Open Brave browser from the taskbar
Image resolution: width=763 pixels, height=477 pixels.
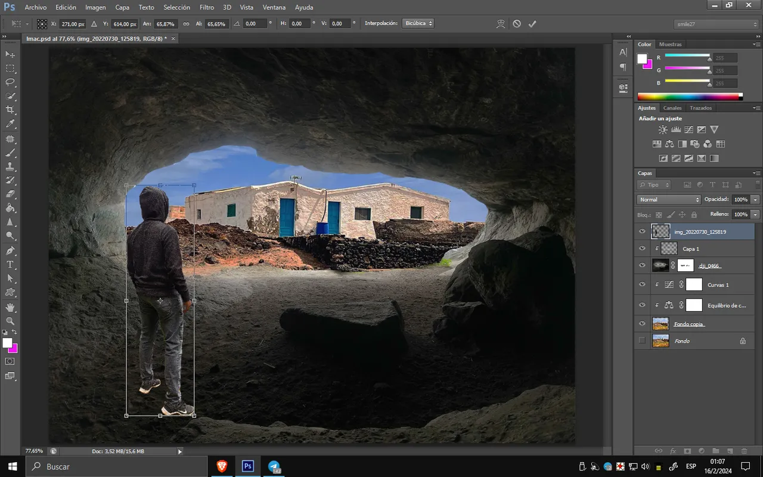tap(222, 466)
